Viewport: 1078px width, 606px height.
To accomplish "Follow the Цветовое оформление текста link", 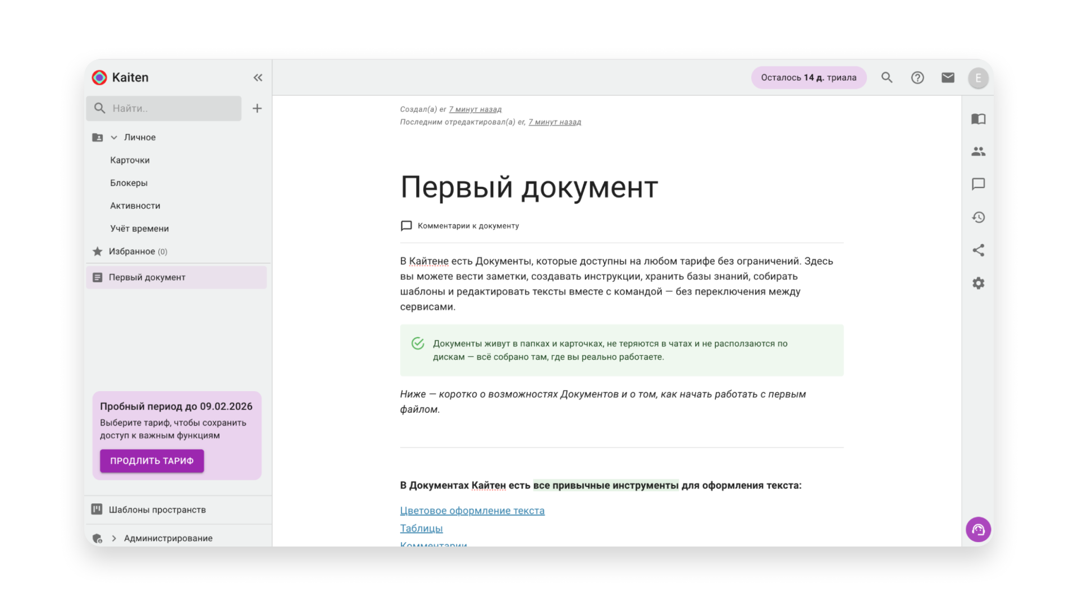I will tap(472, 511).
